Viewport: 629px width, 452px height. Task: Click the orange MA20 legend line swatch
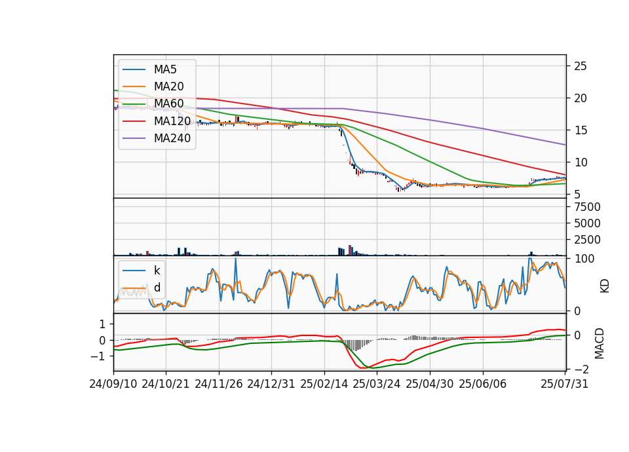click(x=134, y=86)
